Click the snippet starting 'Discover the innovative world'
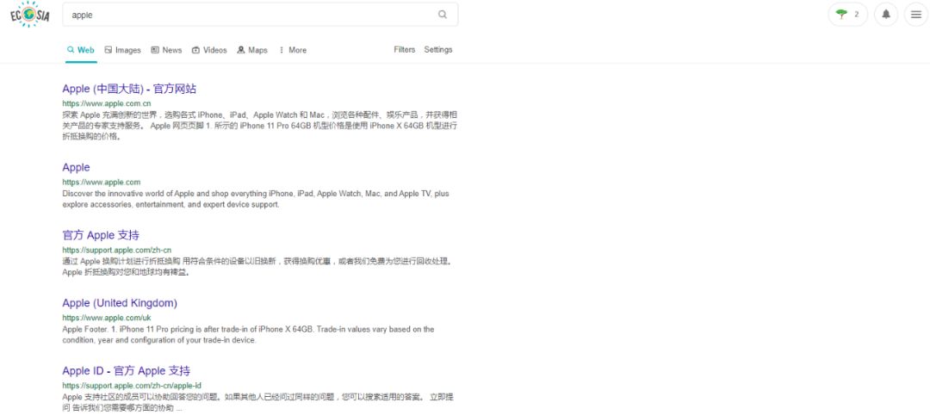The width and height of the screenshot is (930, 415). click(x=256, y=199)
